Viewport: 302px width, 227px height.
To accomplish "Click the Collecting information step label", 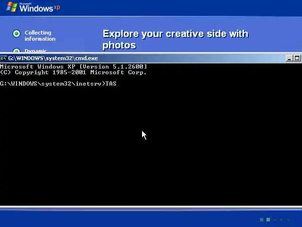I will pos(40,36).
